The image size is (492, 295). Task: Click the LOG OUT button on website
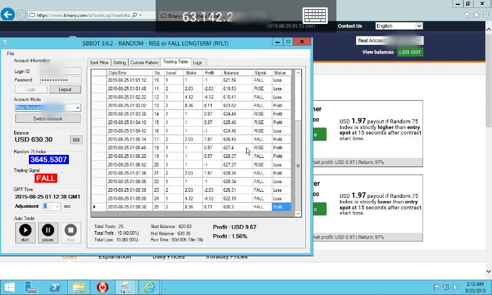410,52
